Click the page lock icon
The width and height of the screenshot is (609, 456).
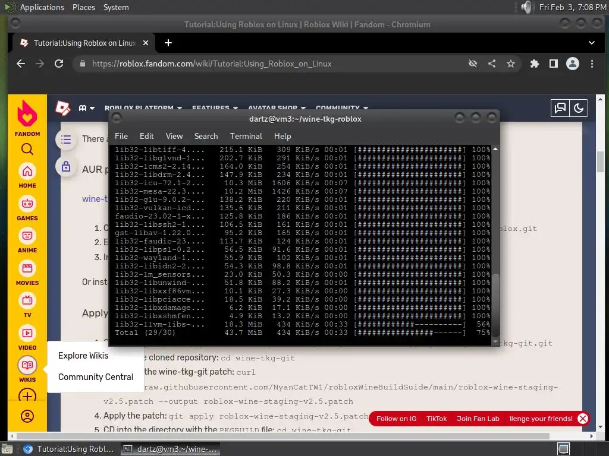pyautogui.click(x=65, y=167)
